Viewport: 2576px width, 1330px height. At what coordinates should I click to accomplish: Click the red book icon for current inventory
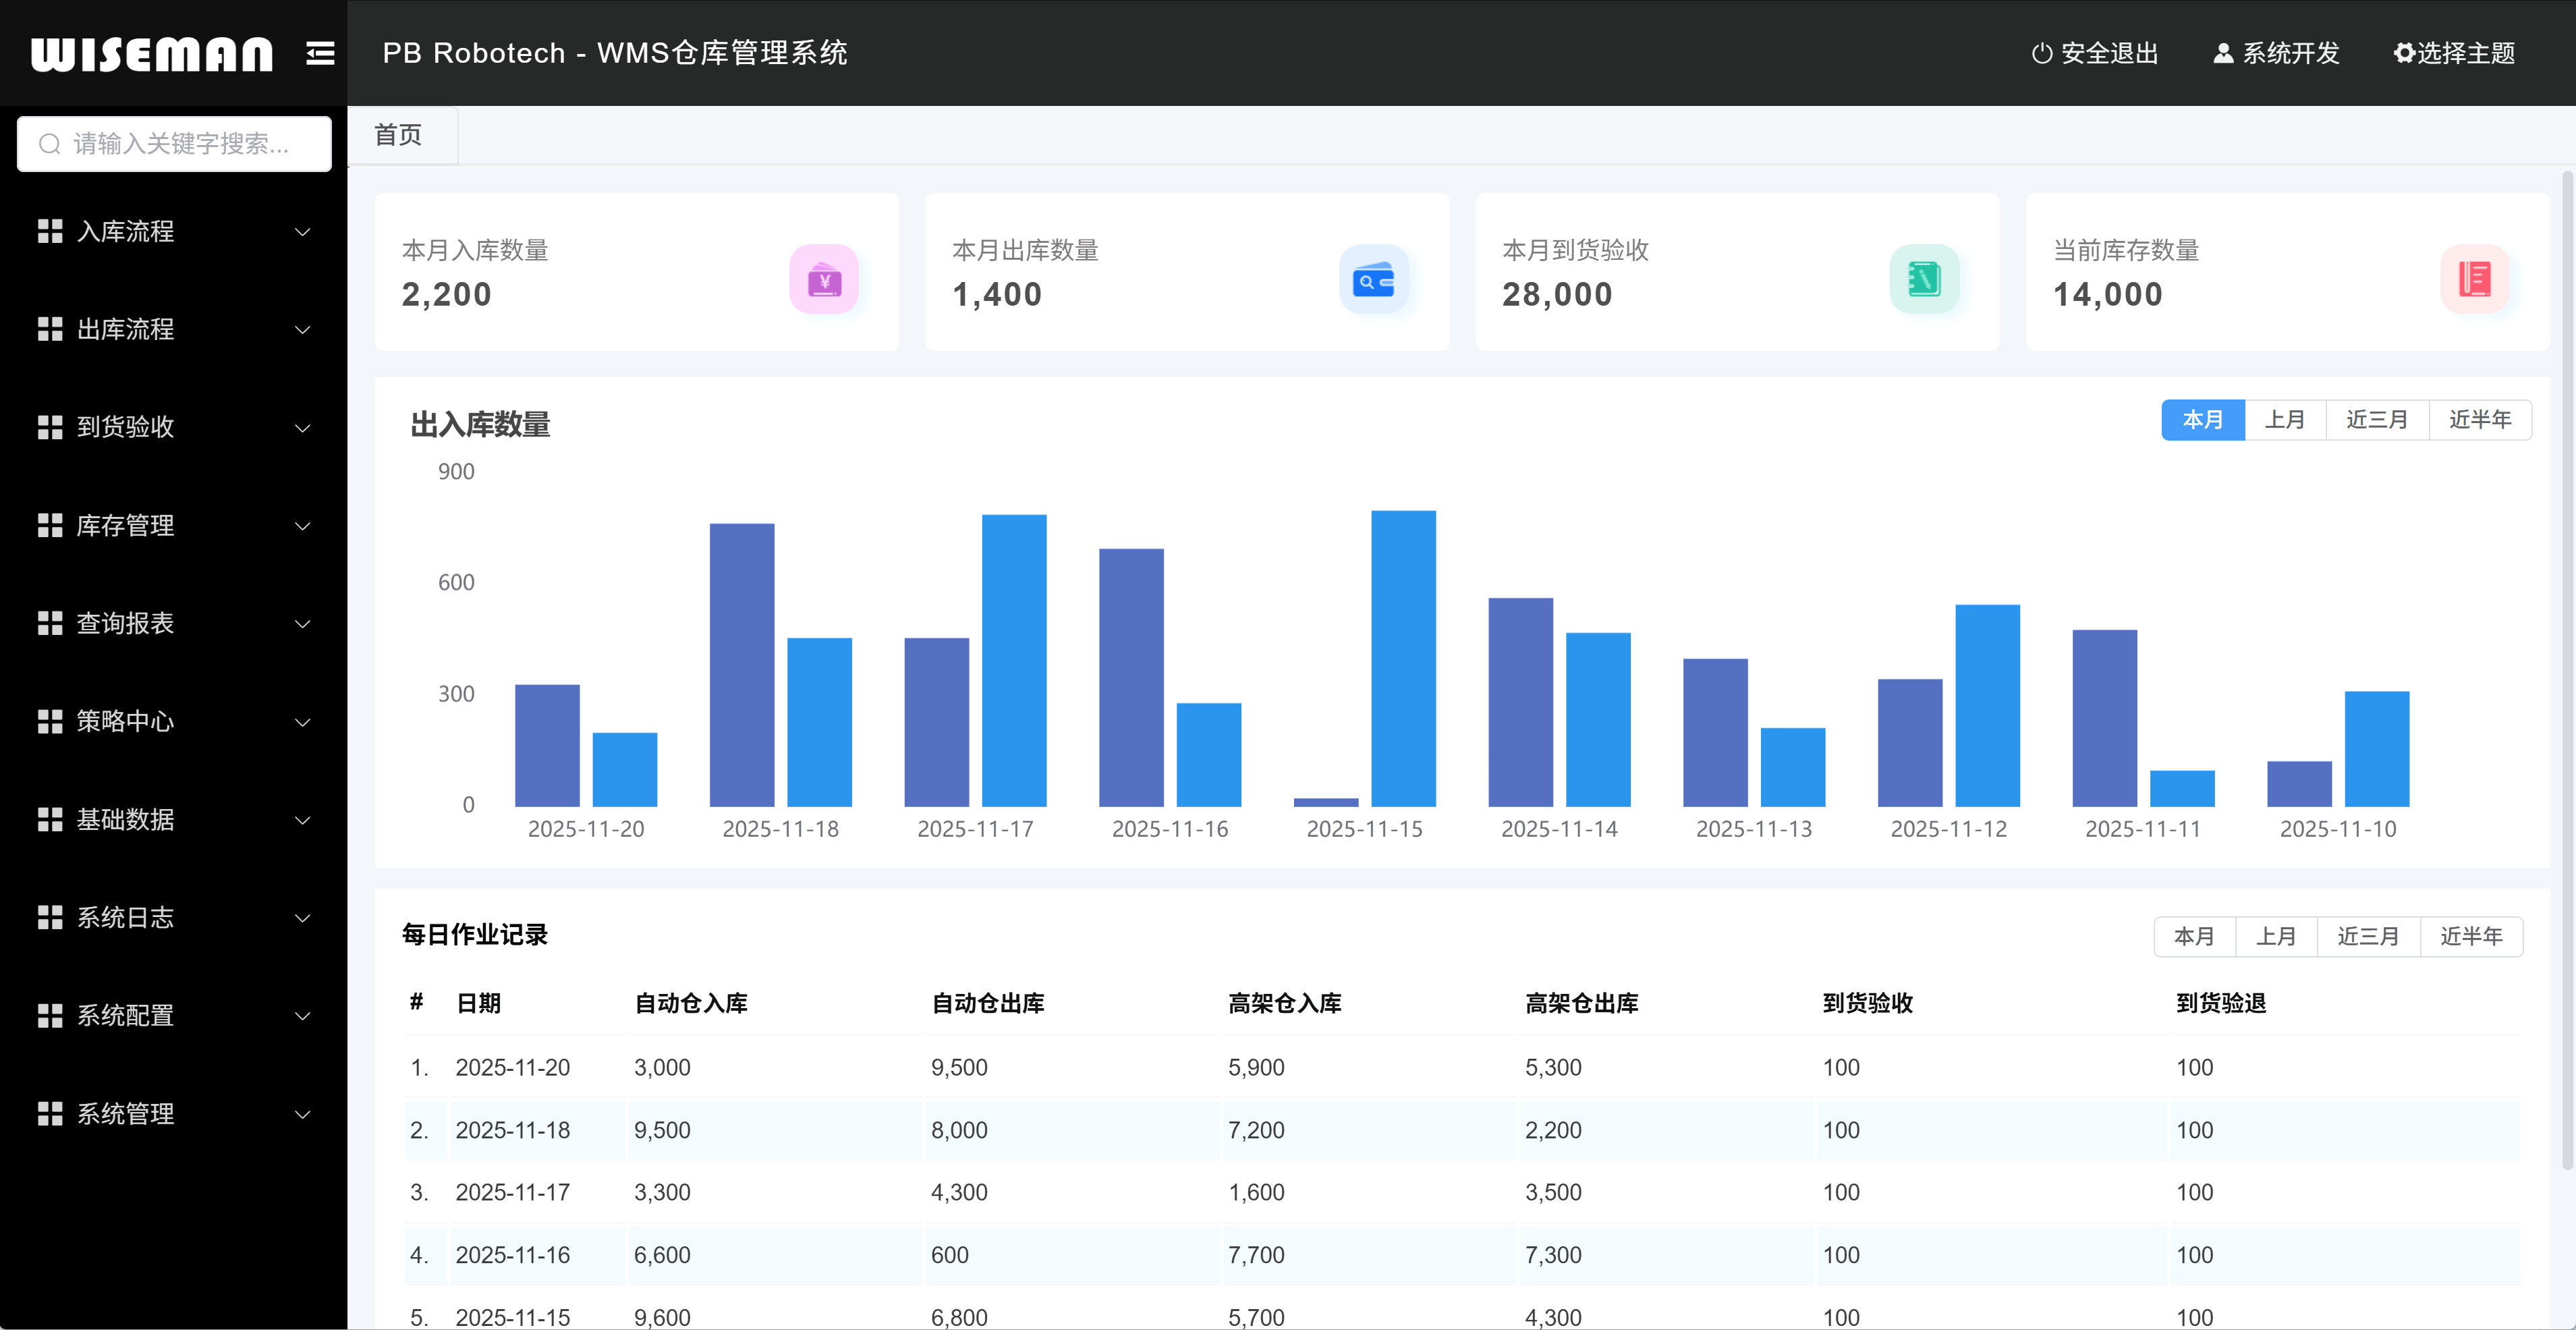point(2475,279)
